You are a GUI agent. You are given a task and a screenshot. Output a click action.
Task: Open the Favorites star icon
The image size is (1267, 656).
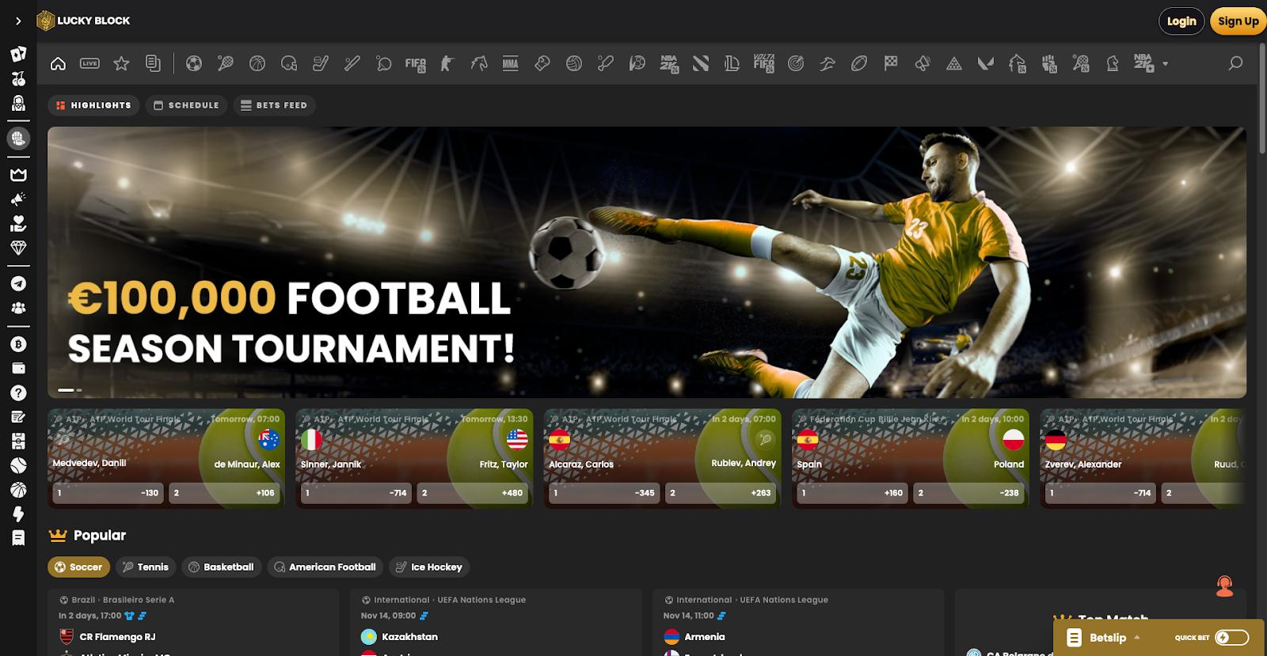(121, 63)
